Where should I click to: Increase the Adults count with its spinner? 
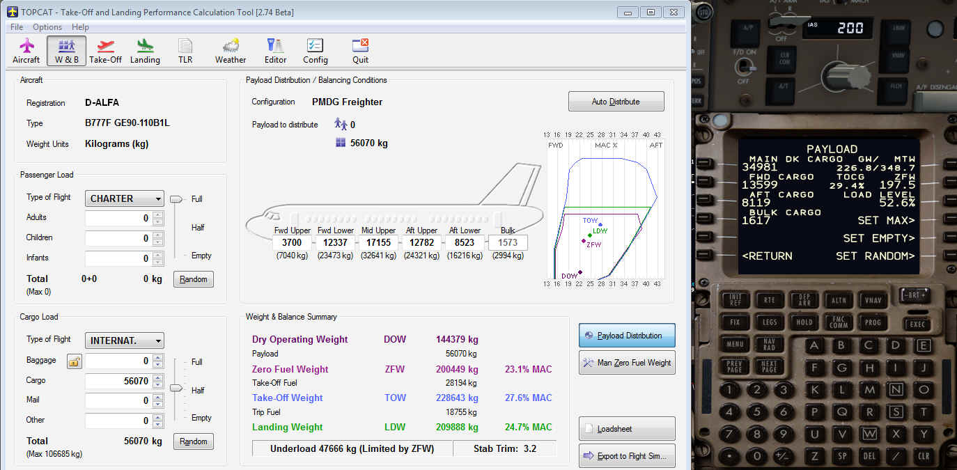[158, 214]
